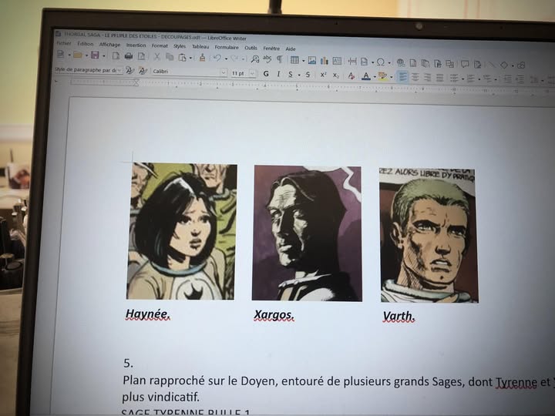Image resolution: width=555 pixels, height=416 pixels.
Task: Select the Xargos character image
Action: 306,233
